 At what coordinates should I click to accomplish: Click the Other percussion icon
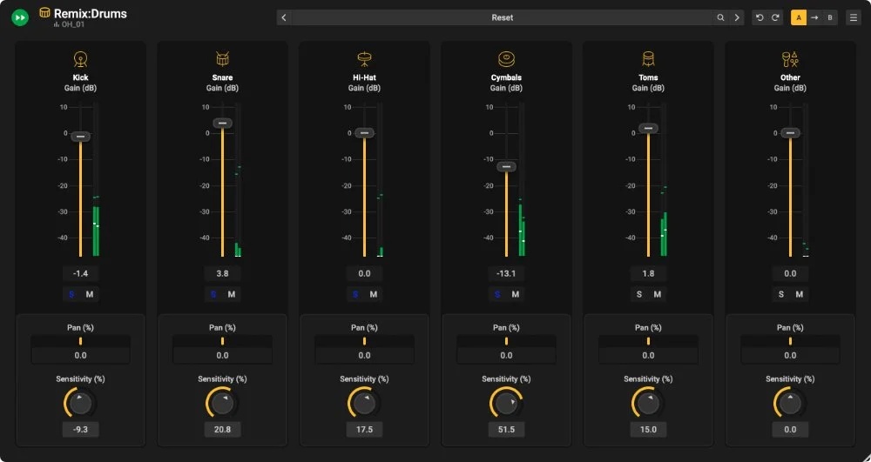tap(790, 59)
